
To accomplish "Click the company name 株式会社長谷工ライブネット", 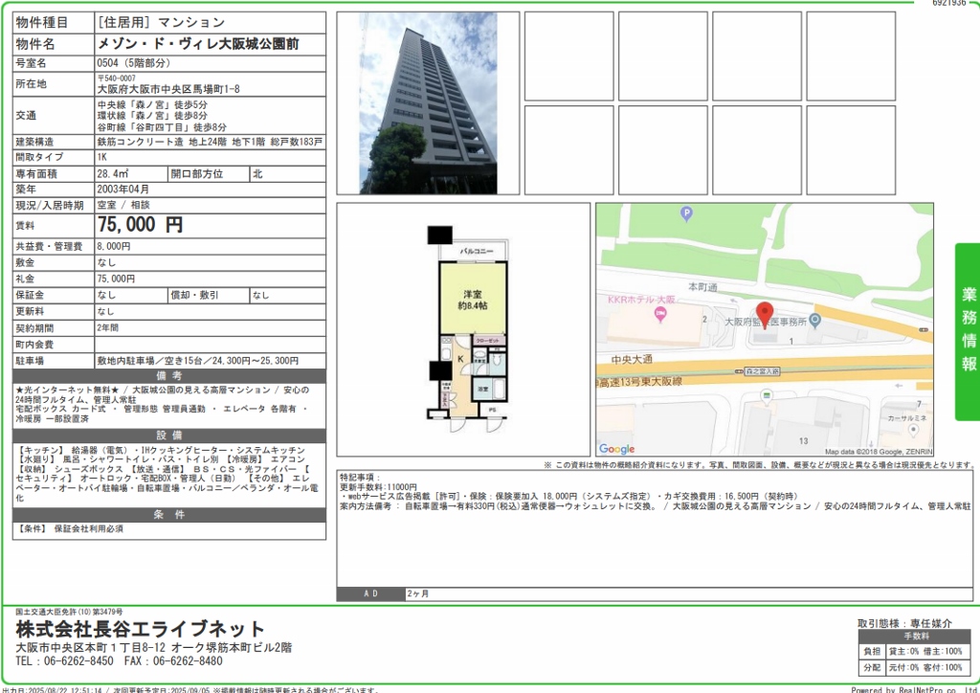I will 141,629.
